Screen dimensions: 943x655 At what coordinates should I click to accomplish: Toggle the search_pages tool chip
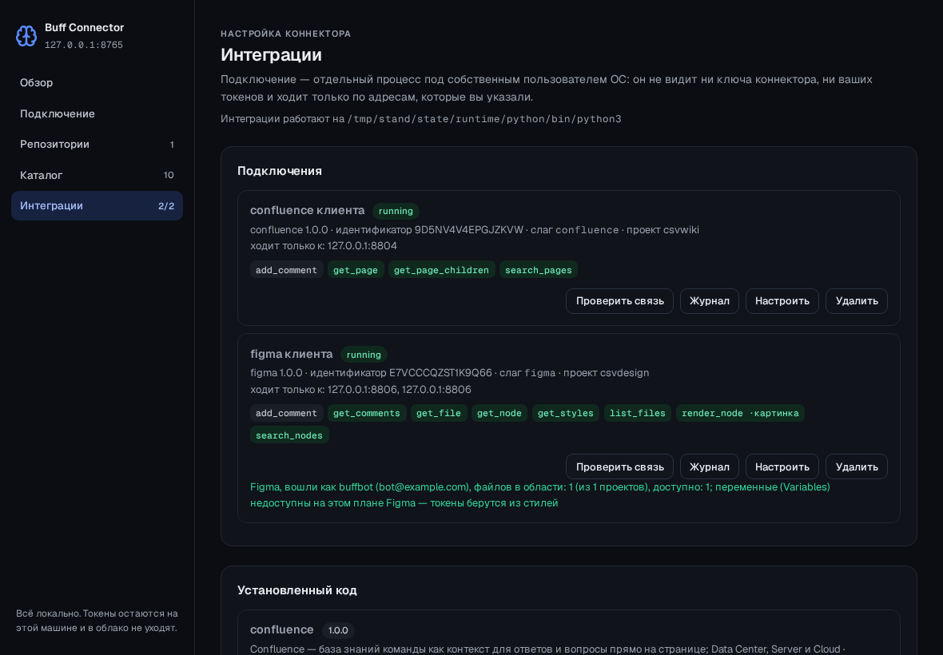539,270
